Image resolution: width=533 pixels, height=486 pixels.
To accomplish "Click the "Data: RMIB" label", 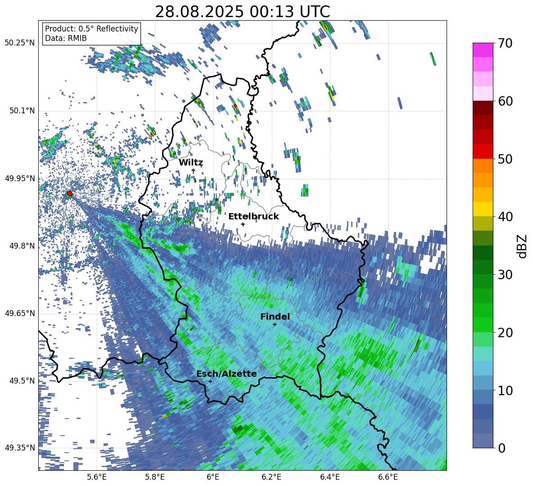I will pos(66,38).
